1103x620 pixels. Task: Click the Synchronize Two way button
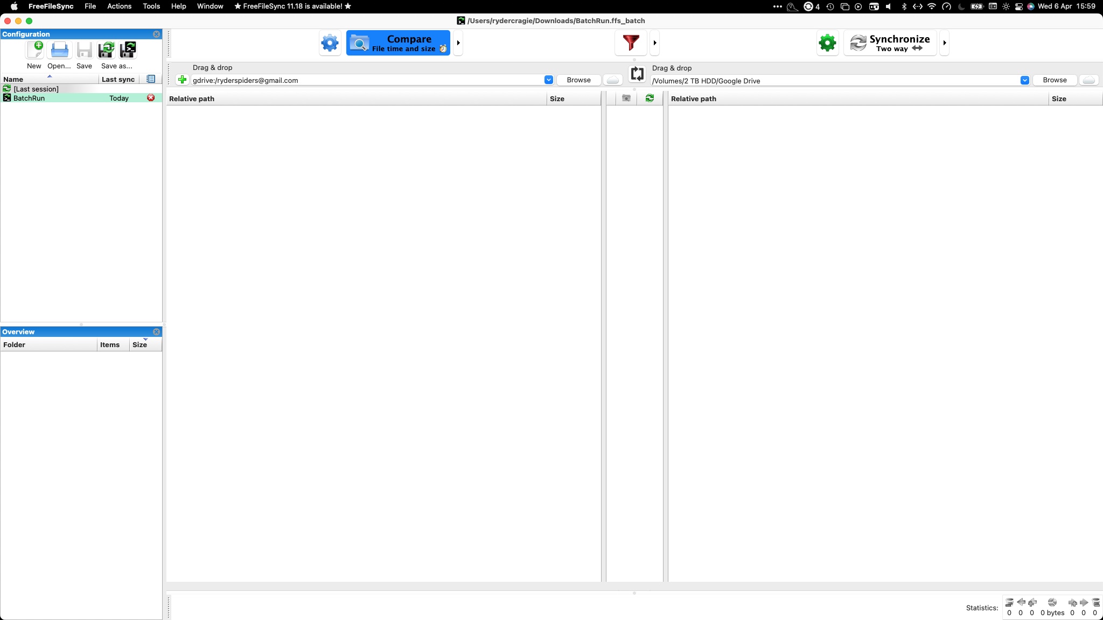pos(890,43)
